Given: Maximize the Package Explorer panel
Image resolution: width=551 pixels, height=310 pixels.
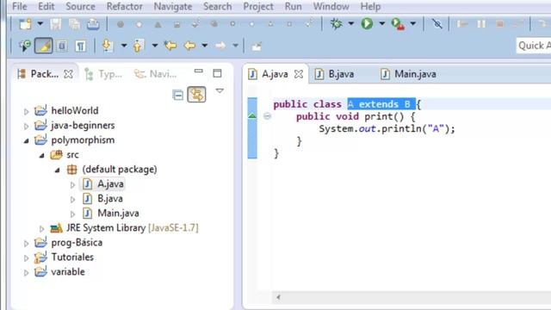Looking at the screenshot, I should [217, 73].
